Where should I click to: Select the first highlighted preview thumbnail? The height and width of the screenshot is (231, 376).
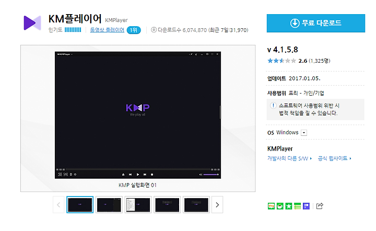[80, 205]
